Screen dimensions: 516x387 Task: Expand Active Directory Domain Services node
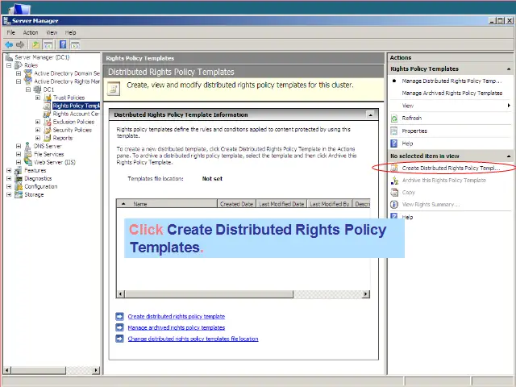19,73
